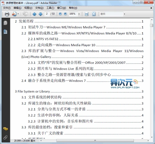The width and height of the screenshot is (155, 144).
Task: Click the 查找 search field
Action: pyautogui.click(x=112, y=14)
